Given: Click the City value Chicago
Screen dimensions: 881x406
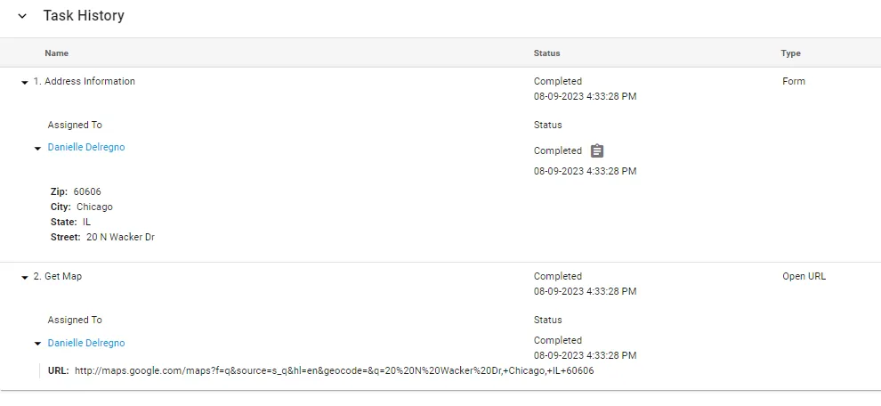Looking at the screenshot, I should tap(94, 207).
